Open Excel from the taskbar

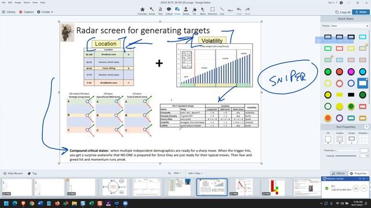[x=92, y=203]
